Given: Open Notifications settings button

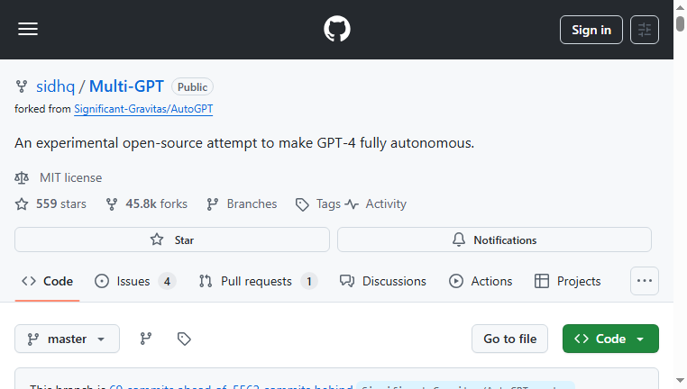Looking at the screenshot, I should click(494, 240).
